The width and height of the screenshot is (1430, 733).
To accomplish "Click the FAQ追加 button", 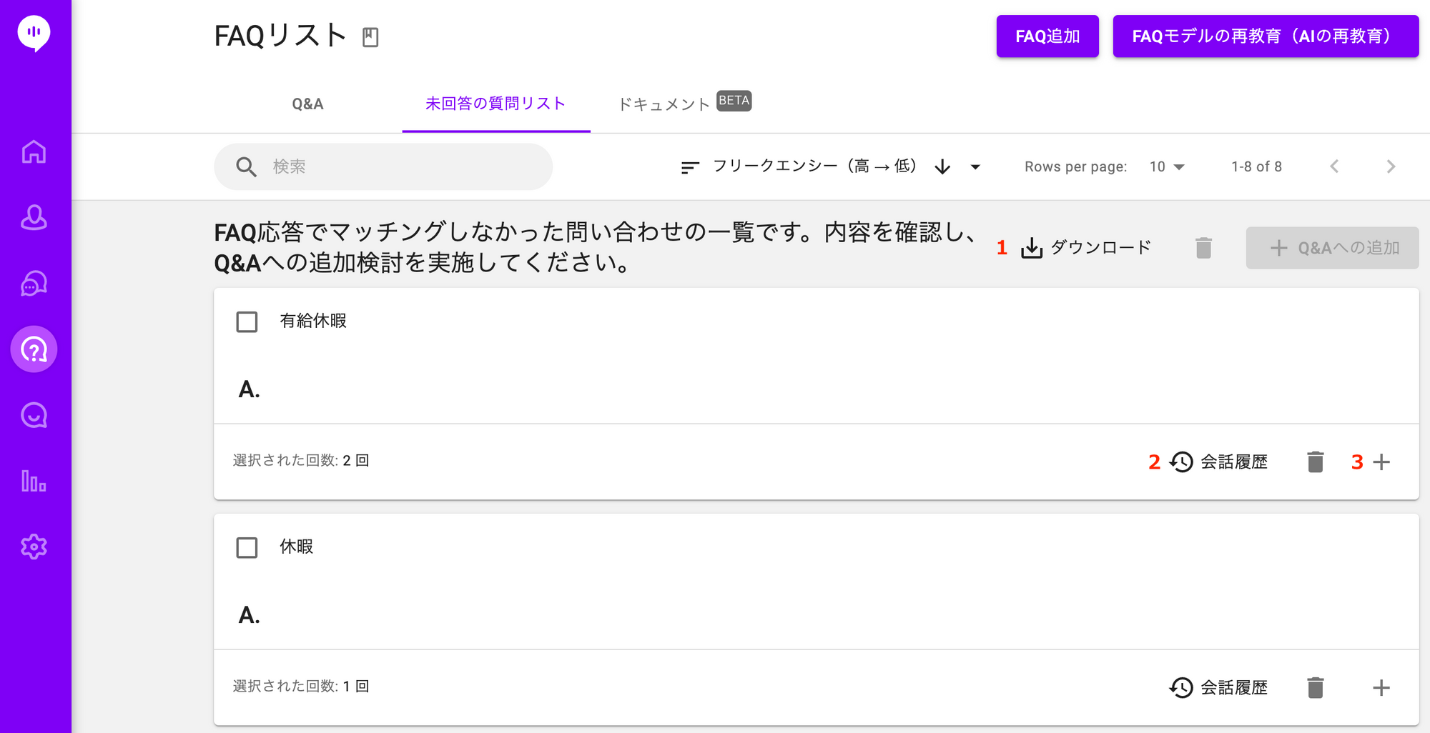I will [1047, 36].
